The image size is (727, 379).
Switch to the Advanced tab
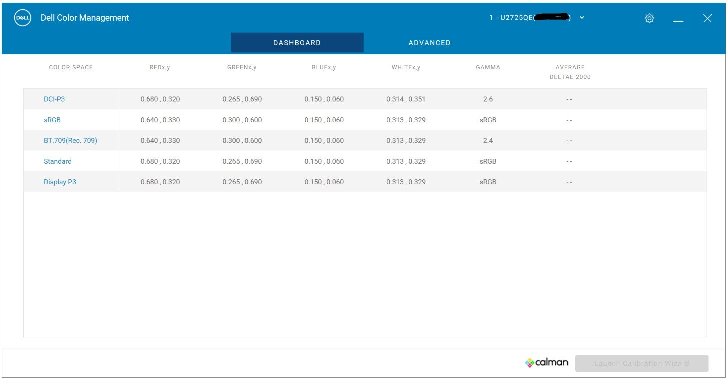429,43
